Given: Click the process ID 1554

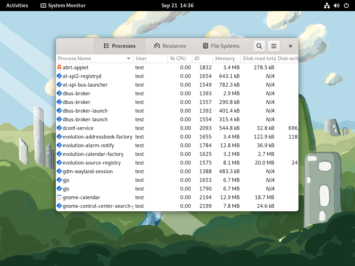Looking at the screenshot, I should (205, 119).
